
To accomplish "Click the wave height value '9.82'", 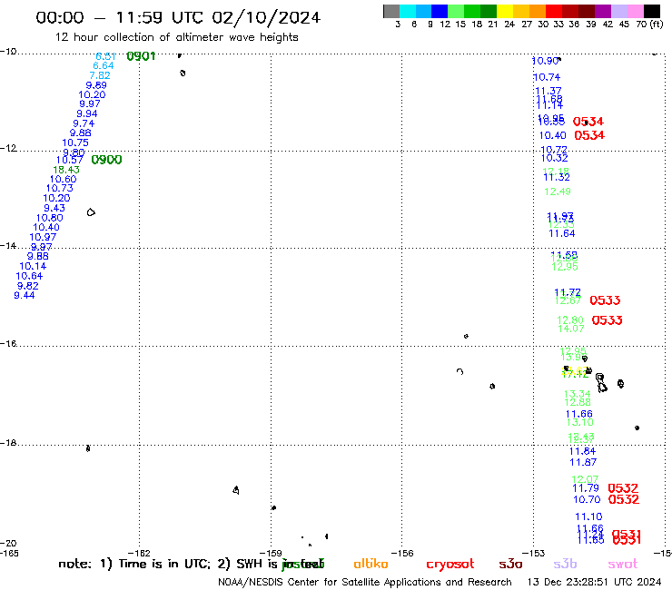I will [28, 286].
